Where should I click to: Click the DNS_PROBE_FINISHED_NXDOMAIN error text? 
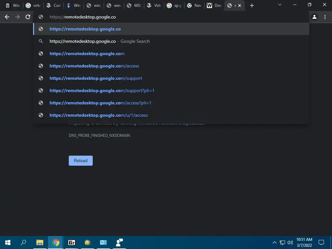pyautogui.click(x=99, y=135)
